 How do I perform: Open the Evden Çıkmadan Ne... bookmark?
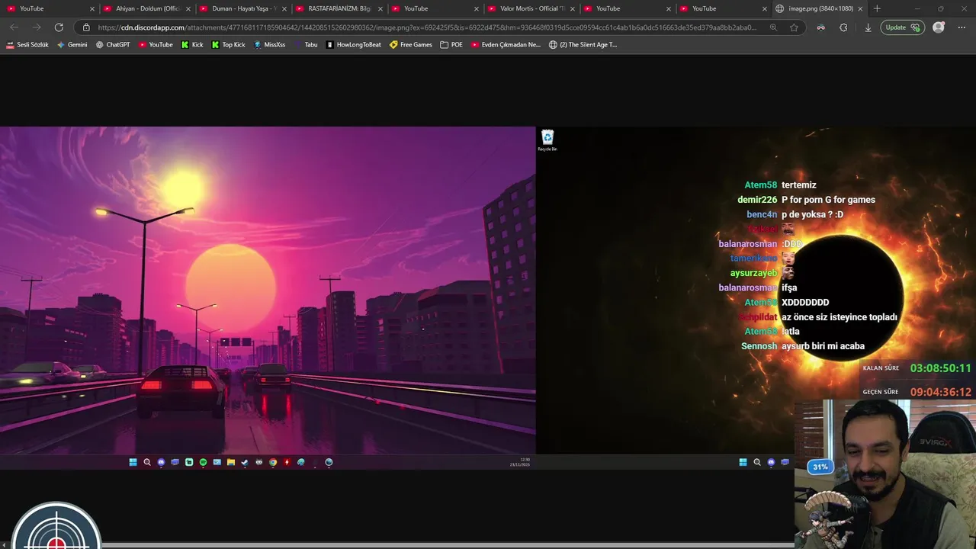pos(505,44)
